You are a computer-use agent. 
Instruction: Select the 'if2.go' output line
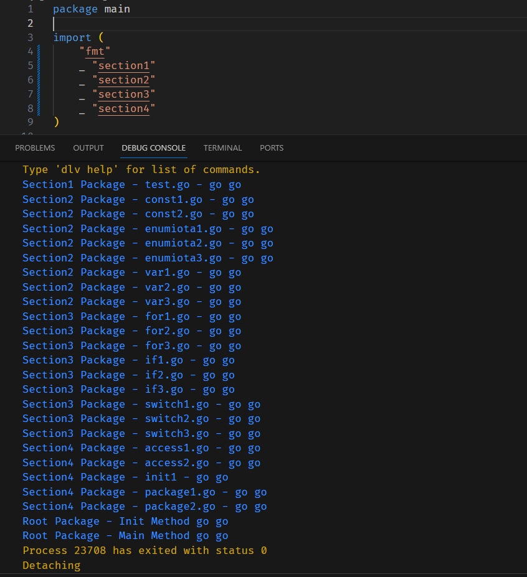(128, 375)
